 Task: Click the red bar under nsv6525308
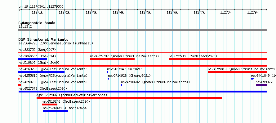pyautogui.click(x=218, y=59)
